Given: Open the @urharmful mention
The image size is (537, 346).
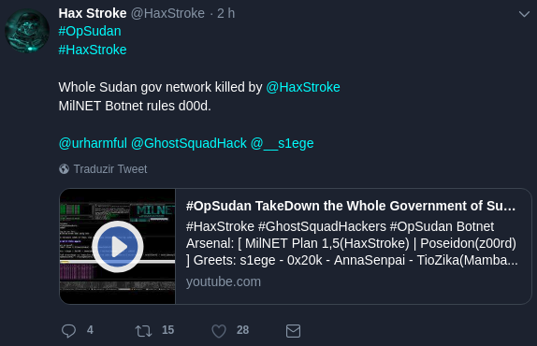Looking at the screenshot, I should (x=93, y=143).
